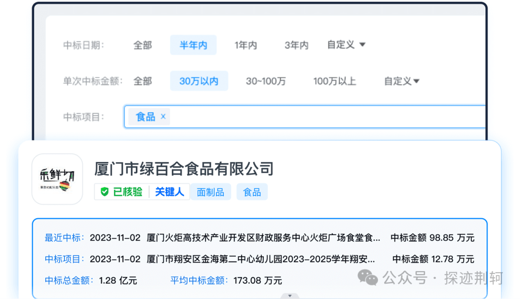The image size is (520, 299).
Task: Click the green 已核验 shield icon
Action: 104,192
